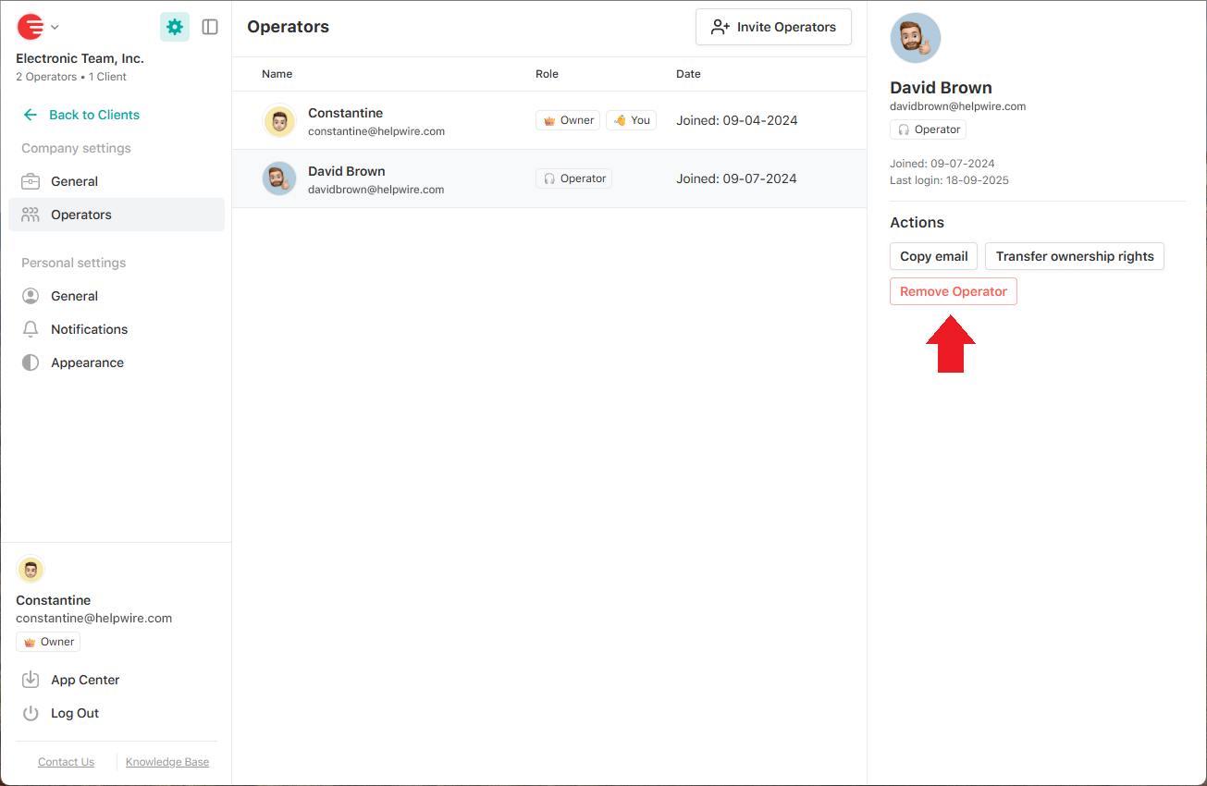Screen dimensions: 1207x786
Task: Open the Knowledge Base link
Action: coord(166,761)
